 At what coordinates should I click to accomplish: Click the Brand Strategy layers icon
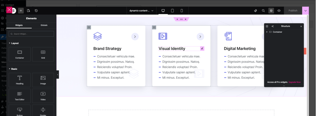[98, 36]
